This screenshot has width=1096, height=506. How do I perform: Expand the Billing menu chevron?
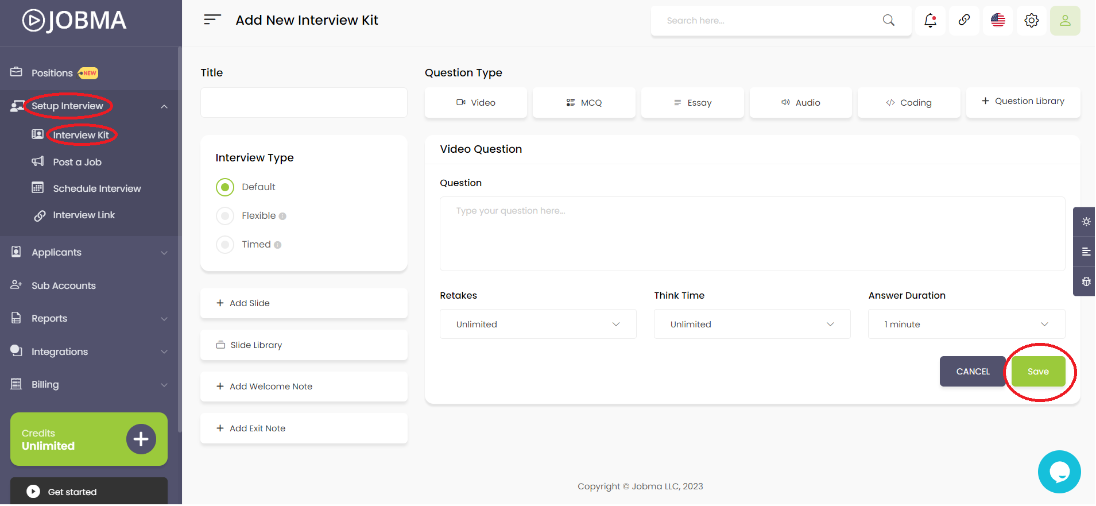click(x=164, y=385)
